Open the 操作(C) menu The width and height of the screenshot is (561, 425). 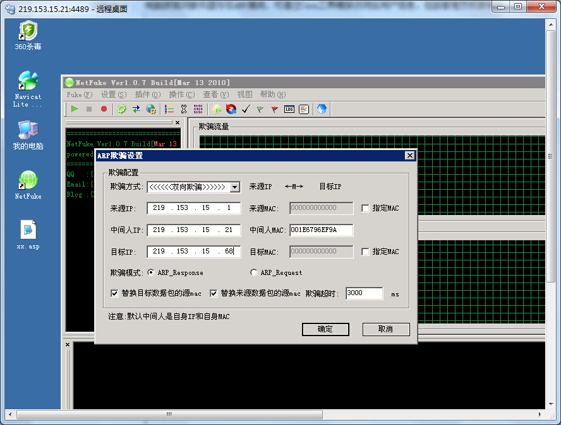182,95
